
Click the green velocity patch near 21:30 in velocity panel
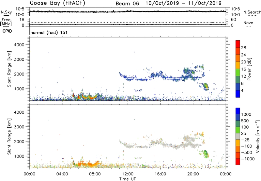(206, 154)
